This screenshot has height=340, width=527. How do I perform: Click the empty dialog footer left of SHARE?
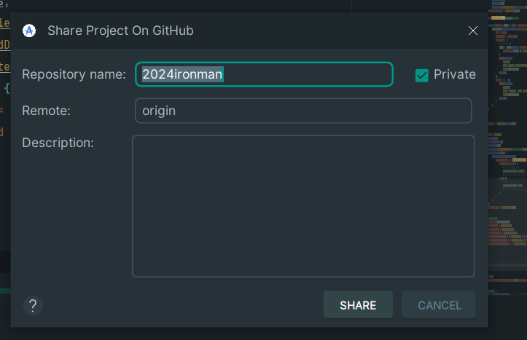coord(182,305)
